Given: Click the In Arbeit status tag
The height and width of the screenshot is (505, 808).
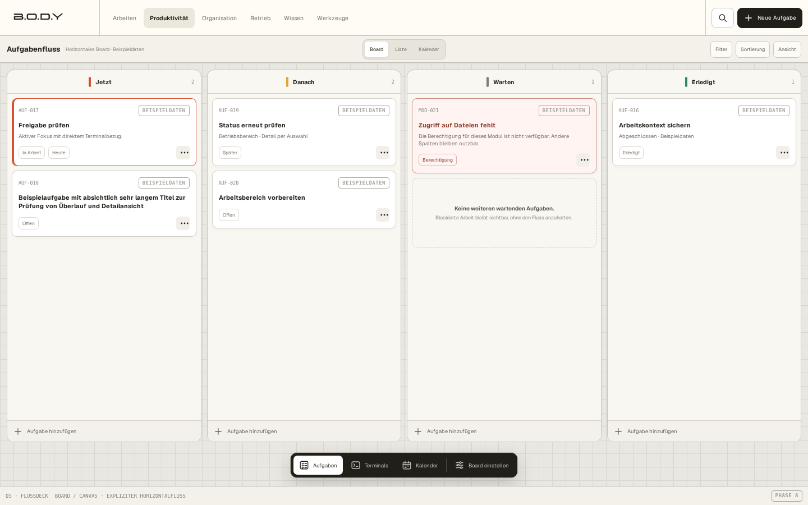Looking at the screenshot, I should pyautogui.click(x=31, y=153).
